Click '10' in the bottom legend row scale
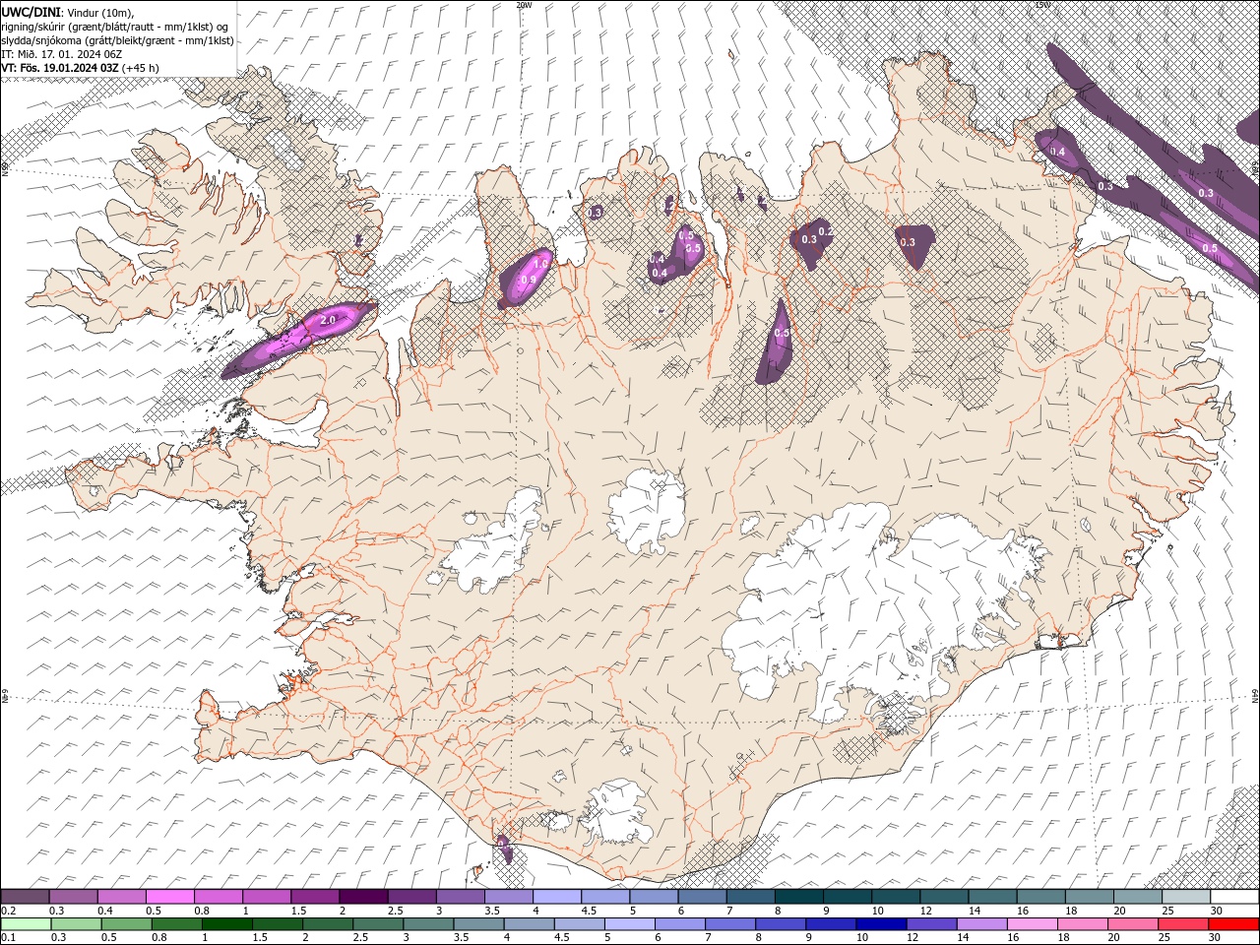 [862, 938]
